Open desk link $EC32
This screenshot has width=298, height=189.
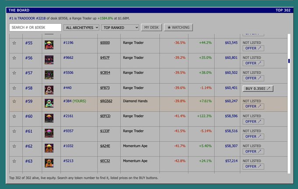point(105,161)
